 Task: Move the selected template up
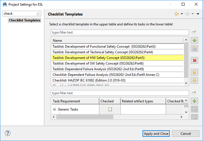[x=195, y=72]
